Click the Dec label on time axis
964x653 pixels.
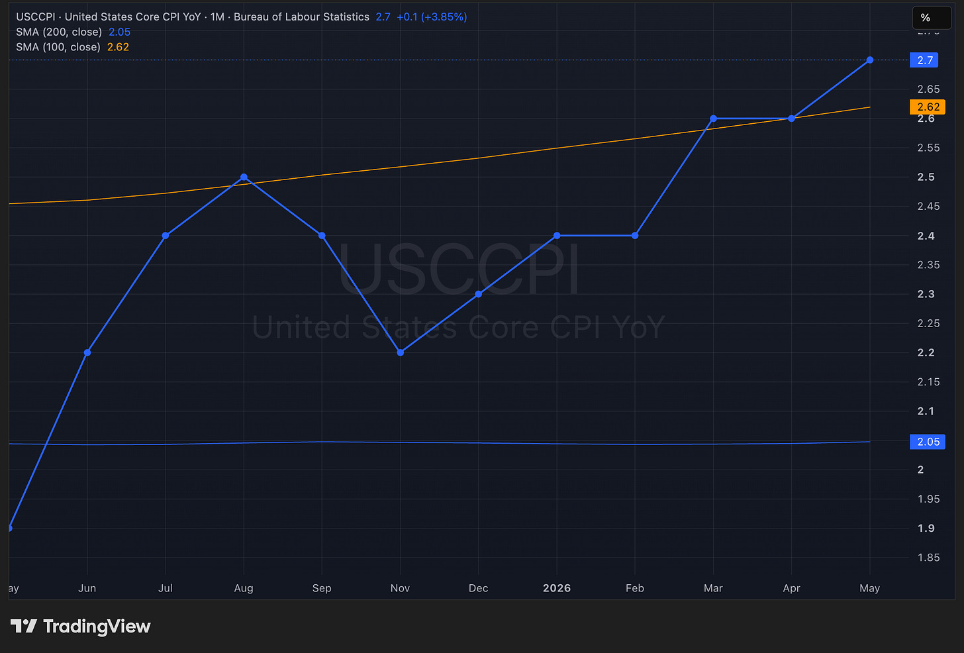pos(479,588)
